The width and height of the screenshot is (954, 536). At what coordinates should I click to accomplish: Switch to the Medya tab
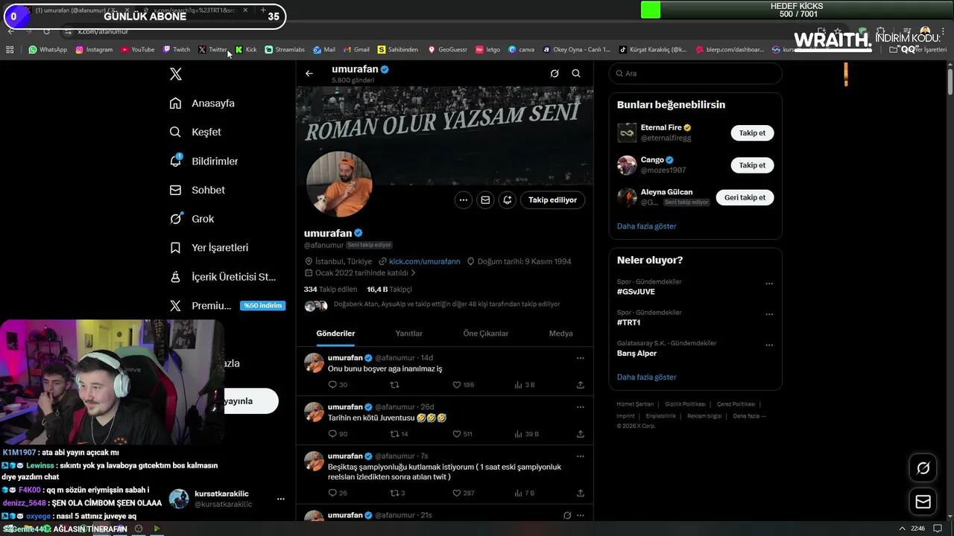[x=560, y=334]
